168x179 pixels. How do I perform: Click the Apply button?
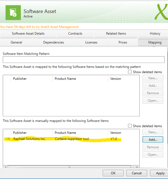pos(160,173)
